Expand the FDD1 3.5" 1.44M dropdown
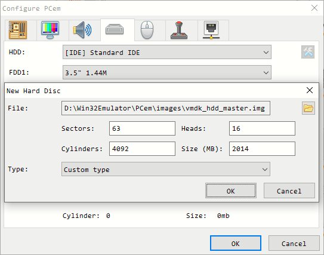Image resolution: width=324 pixels, height=255 pixels. pos(167,72)
